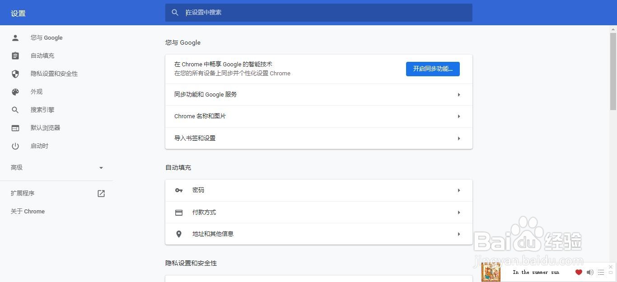This screenshot has width=617, height=282.
Task: Open the music player playlist icon
Action: pos(601,272)
